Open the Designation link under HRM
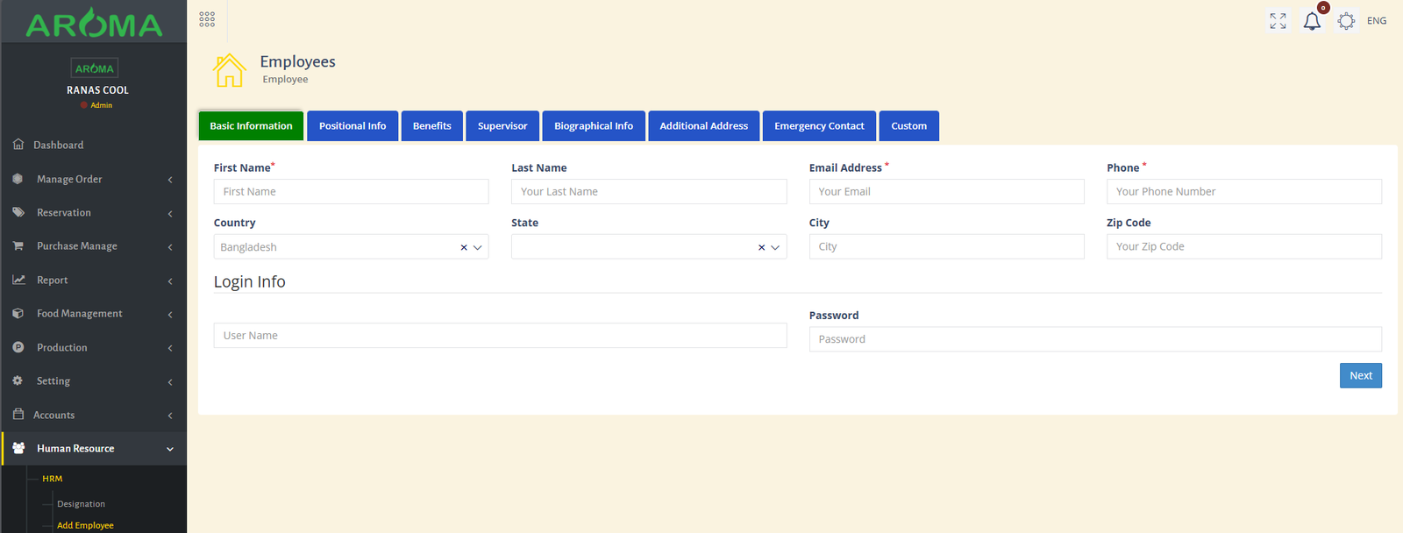The width and height of the screenshot is (1403, 533). (x=81, y=504)
